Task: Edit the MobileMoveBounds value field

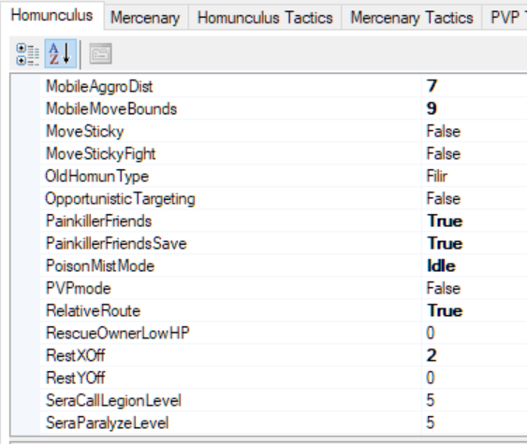Action: click(475, 108)
